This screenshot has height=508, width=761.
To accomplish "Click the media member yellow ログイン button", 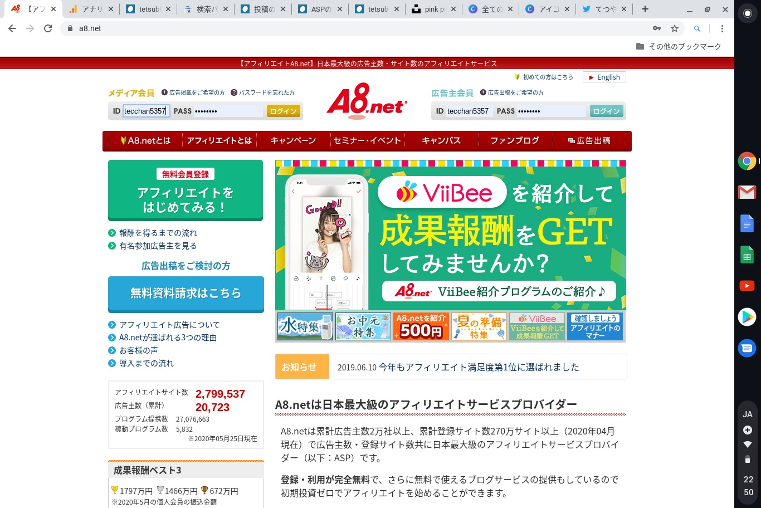I will [283, 111].
